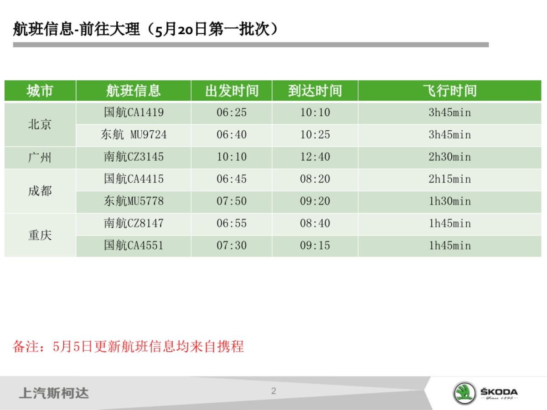The height and width of the screenshot is (410, 547).
Task: Select the 城市 column header
Action: [x=39, y=91]
